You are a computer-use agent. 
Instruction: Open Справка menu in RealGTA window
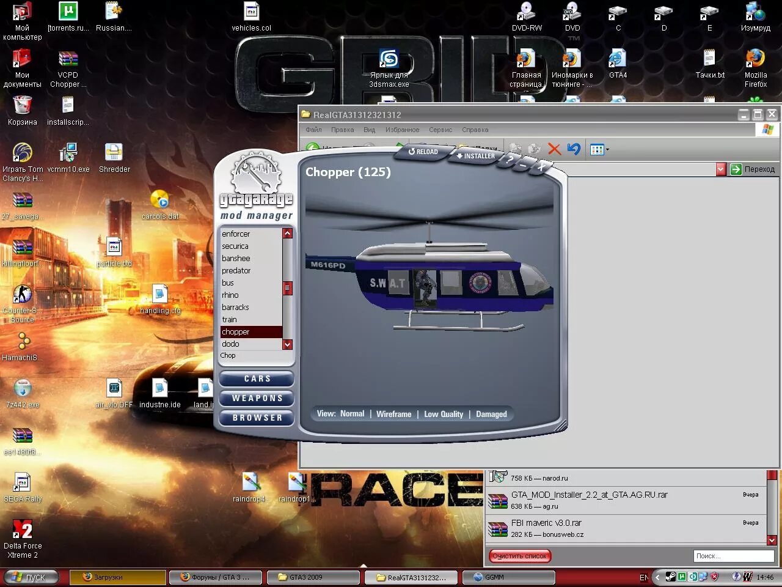[475, 130]
